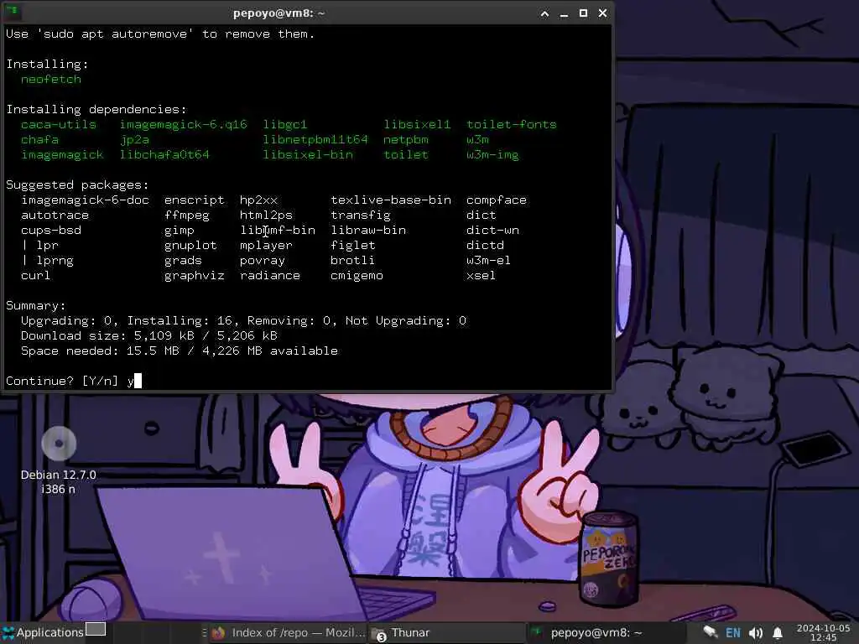Click 'texlive-base-bin' suggested package
859x644 pixels.
(x=391, y=200)
